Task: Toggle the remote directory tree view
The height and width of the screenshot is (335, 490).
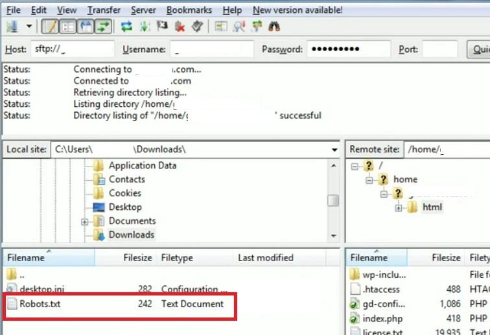Action: [x=86, y=27]
